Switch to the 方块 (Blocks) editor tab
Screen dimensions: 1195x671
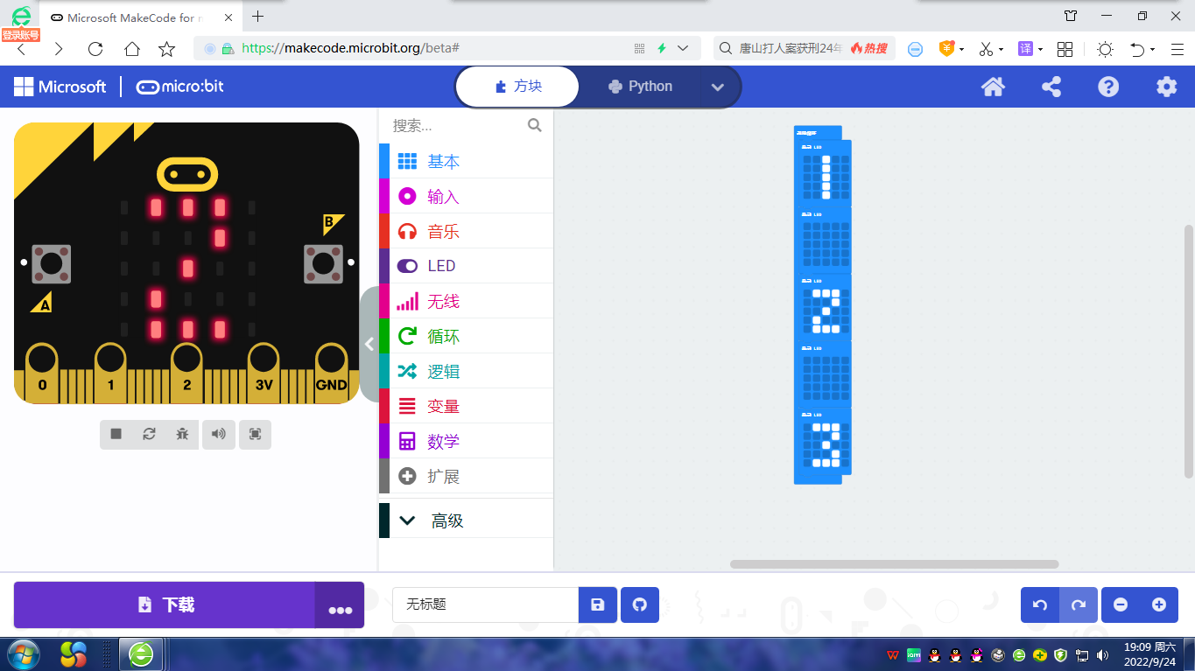517,87
